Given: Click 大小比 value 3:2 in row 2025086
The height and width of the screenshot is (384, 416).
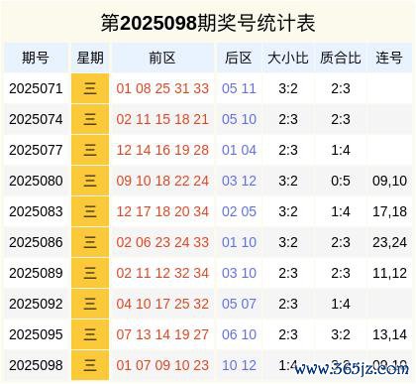Looking at the screenshot, I should coord(288,242).
